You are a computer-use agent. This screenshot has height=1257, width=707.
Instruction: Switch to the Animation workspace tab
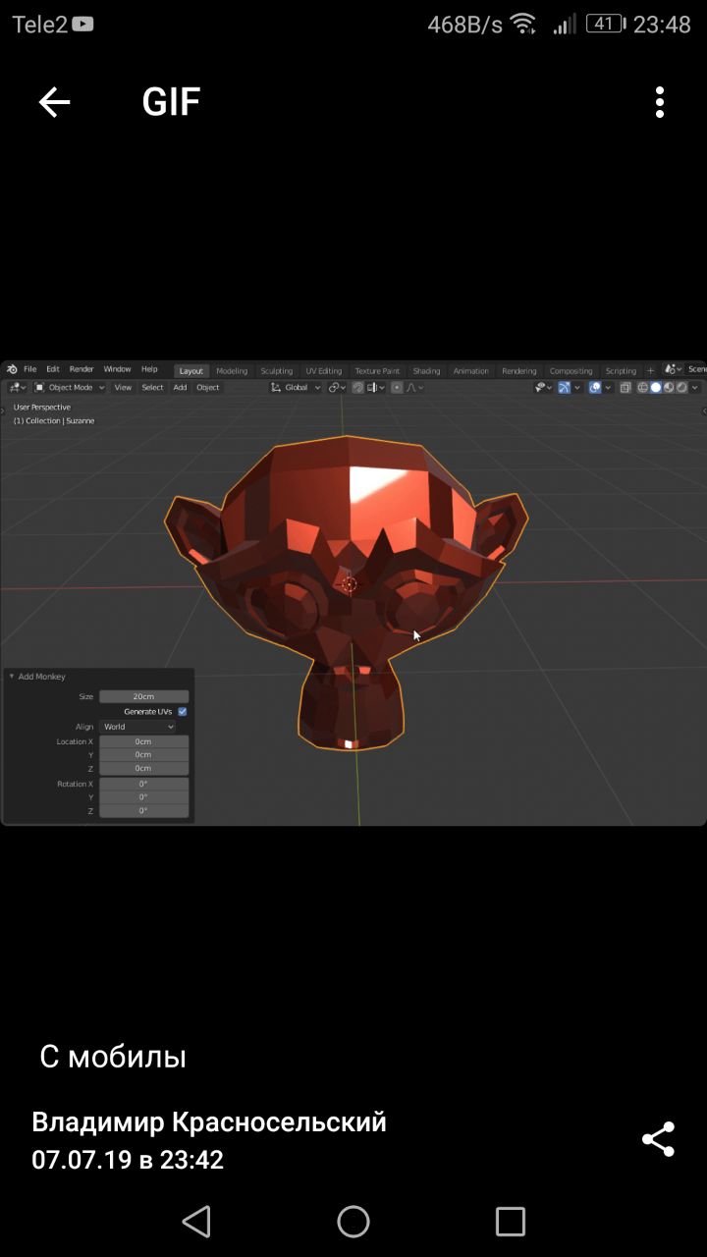470,371
